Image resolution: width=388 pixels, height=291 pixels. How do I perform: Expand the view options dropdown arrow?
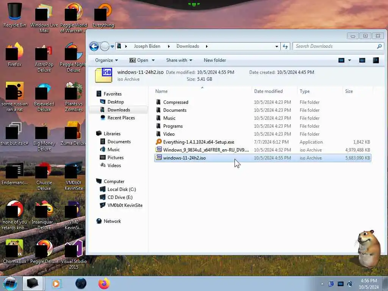pyautogui.click(x=349, y=60)
